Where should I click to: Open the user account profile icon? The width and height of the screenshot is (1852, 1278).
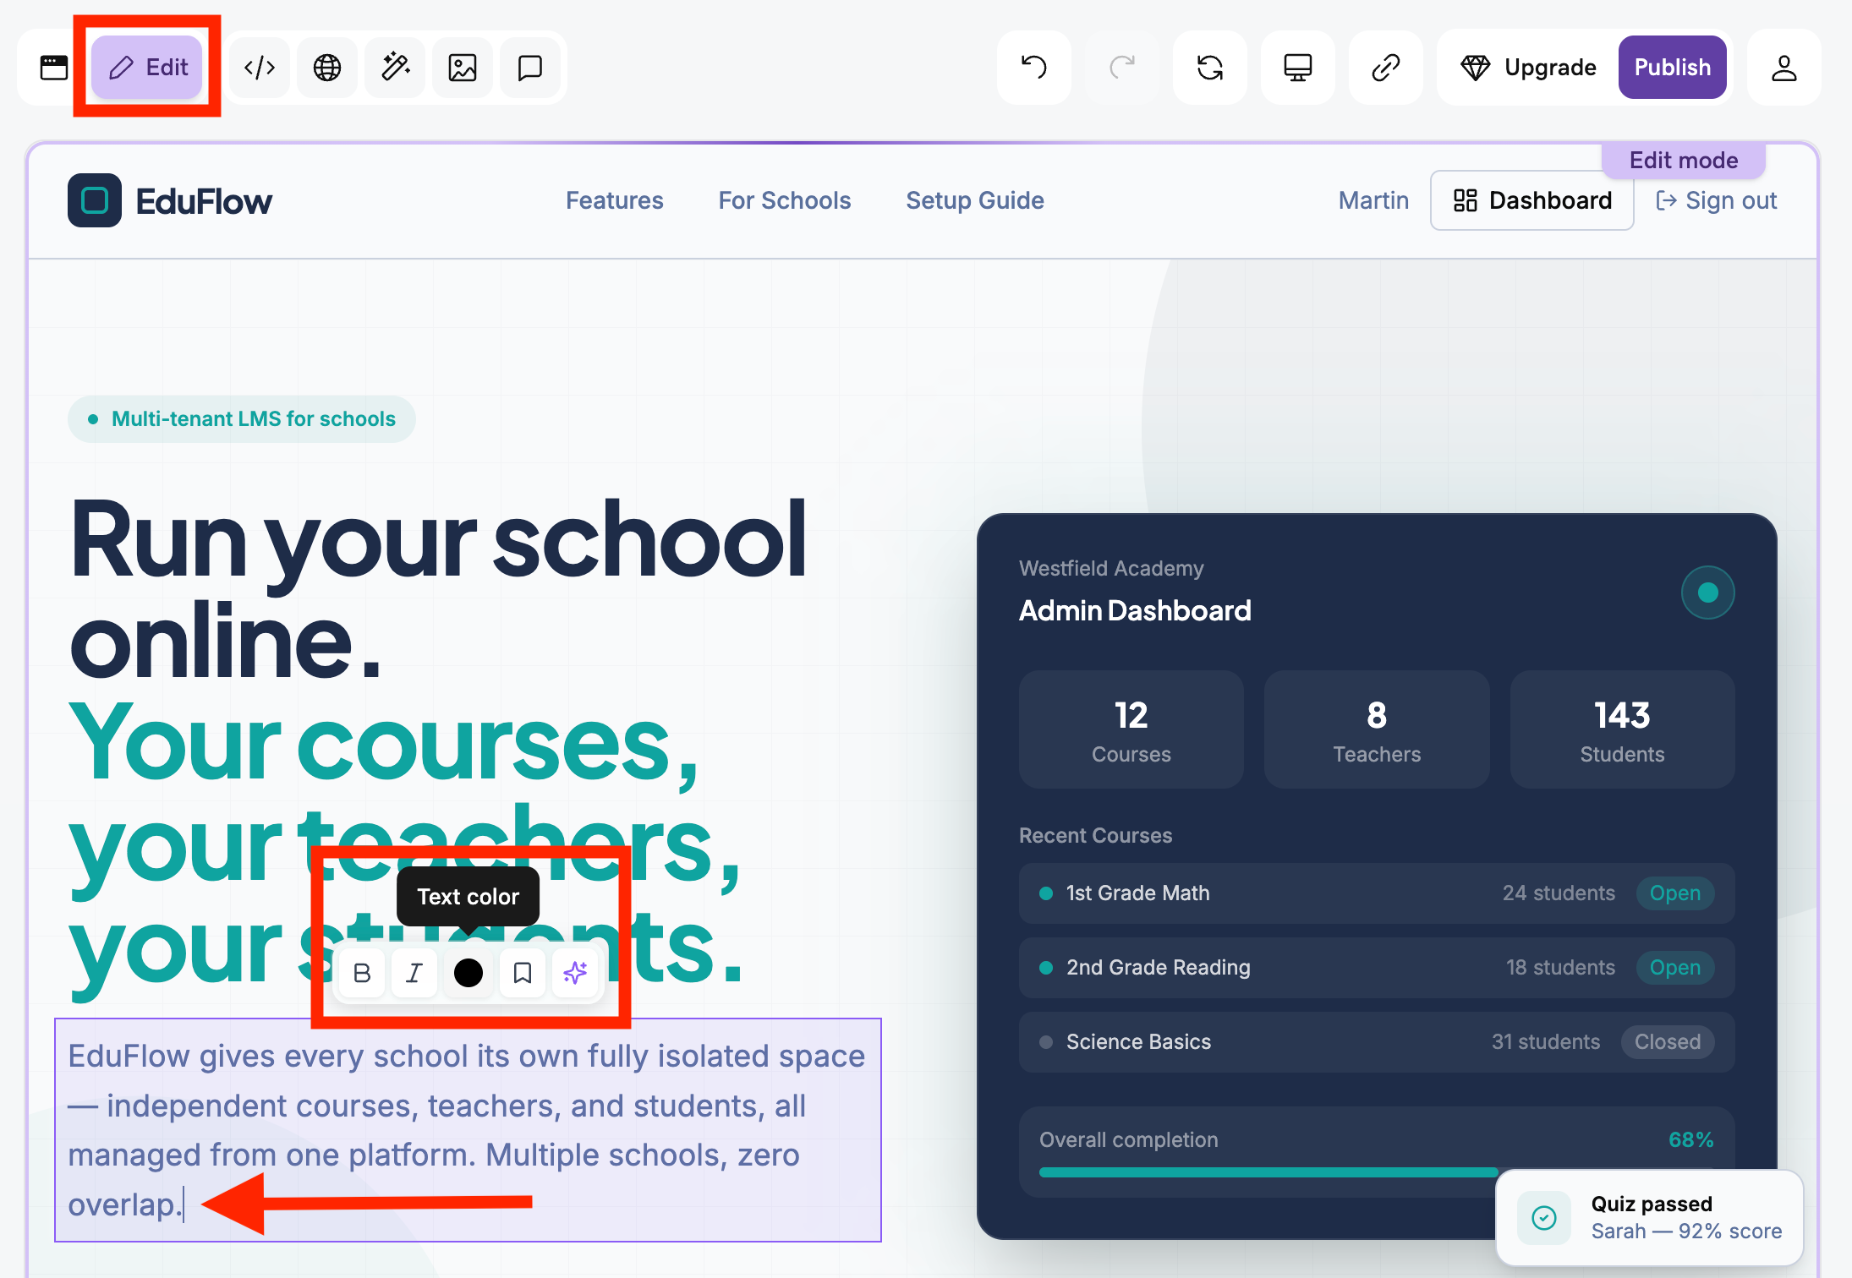tap(1784, 68)
